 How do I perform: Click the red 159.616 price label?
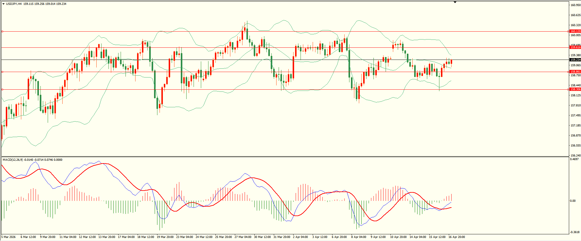tap(575, 47)
